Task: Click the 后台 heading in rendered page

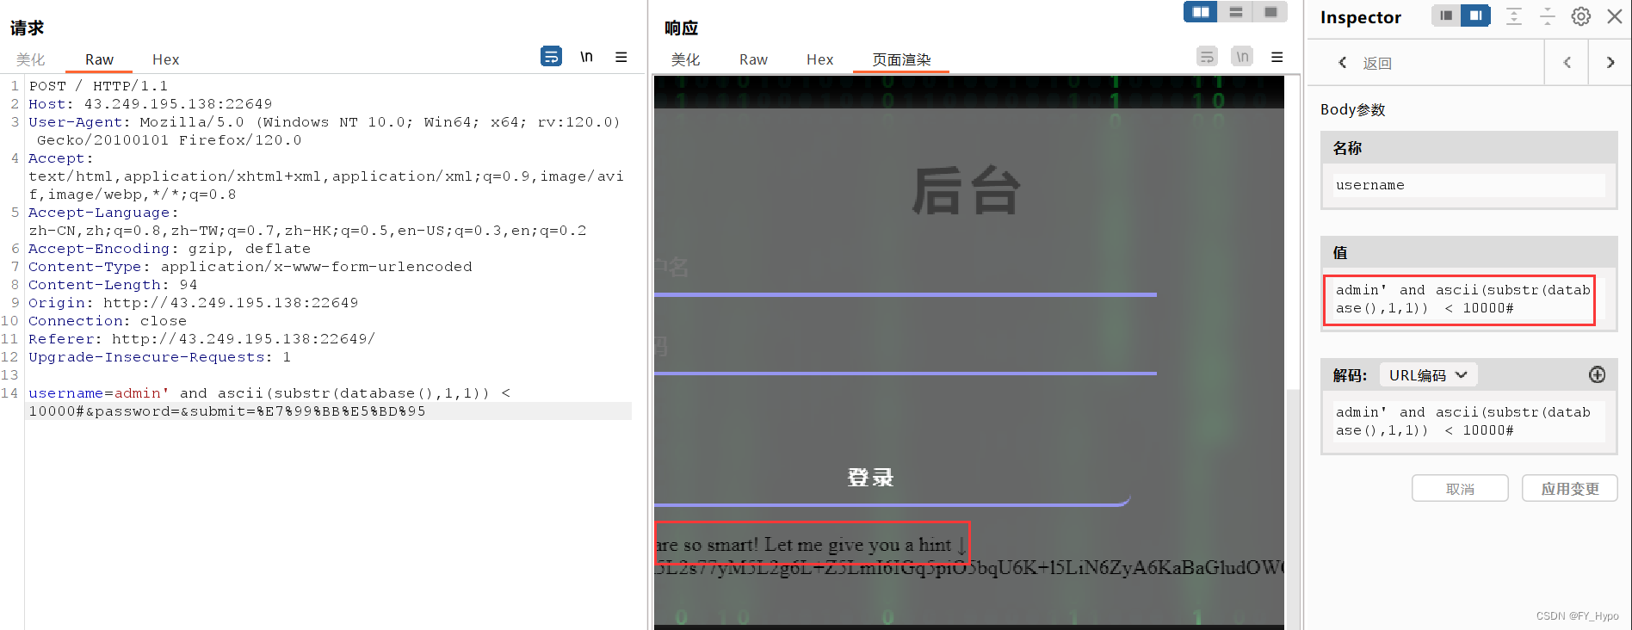Action: 966,191
